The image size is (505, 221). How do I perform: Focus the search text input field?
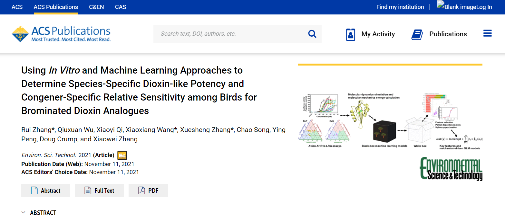pos(229,34)
